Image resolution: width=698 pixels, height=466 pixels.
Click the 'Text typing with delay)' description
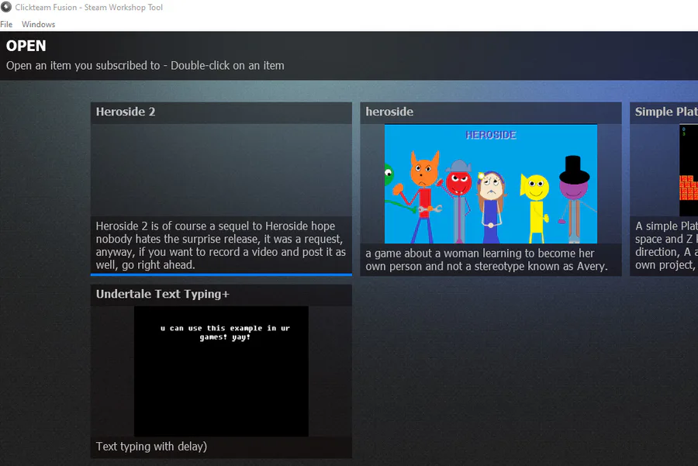(151, 447)
